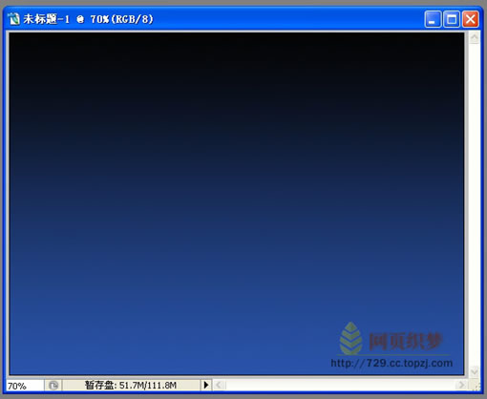
Task: Click the vertical scrollbar up arrow
Action: coord(475,38)
